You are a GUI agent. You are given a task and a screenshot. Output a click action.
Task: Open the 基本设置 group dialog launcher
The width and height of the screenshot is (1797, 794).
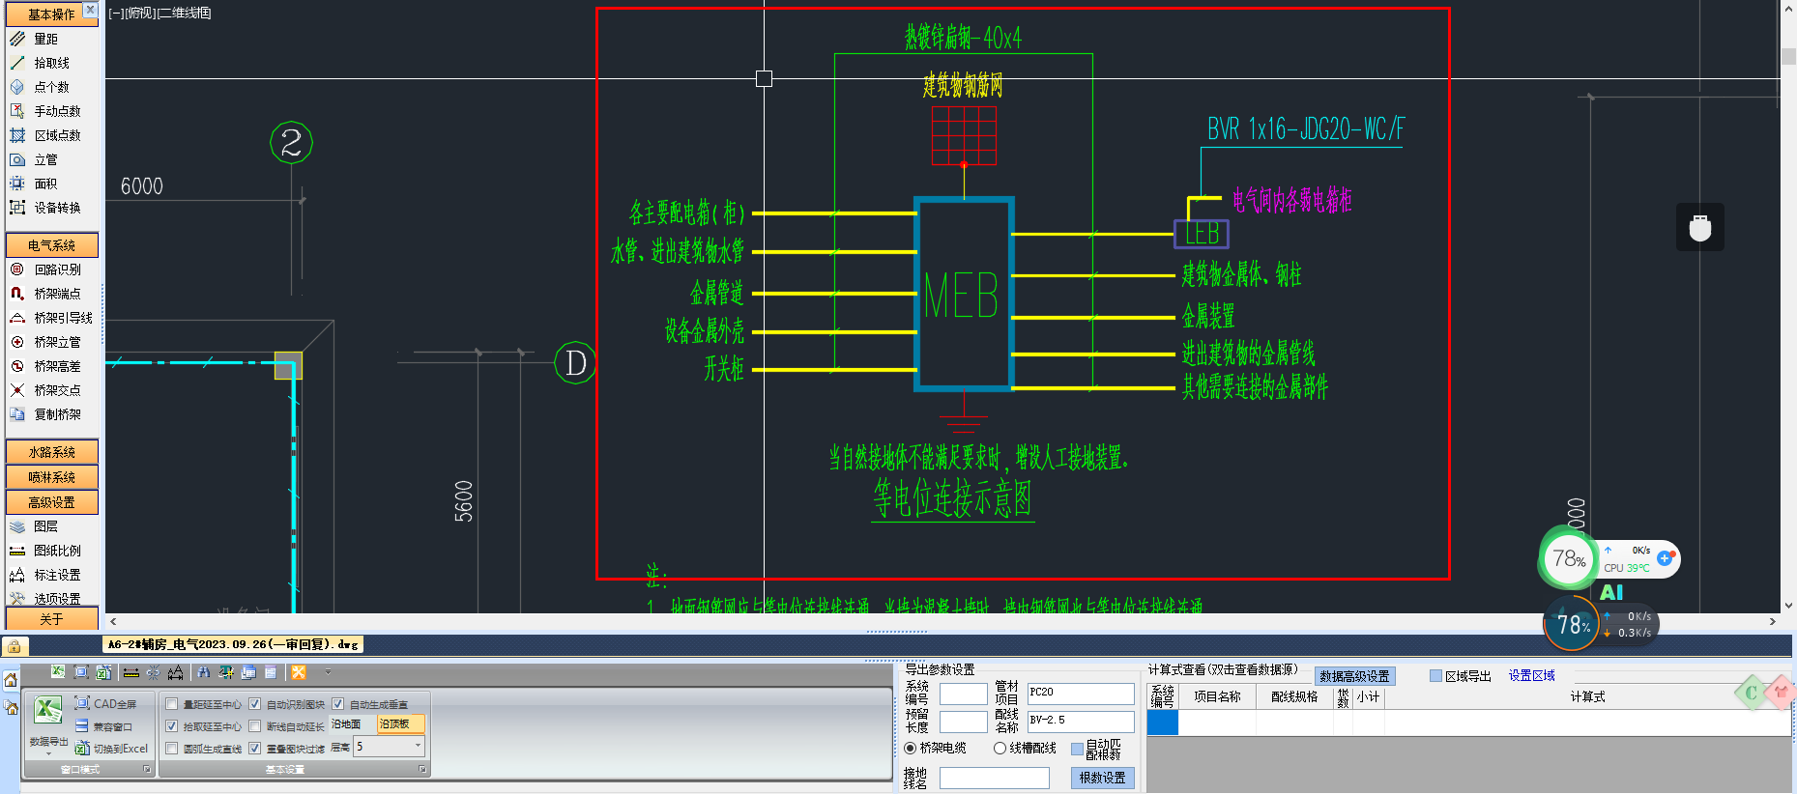coord(422,770)
